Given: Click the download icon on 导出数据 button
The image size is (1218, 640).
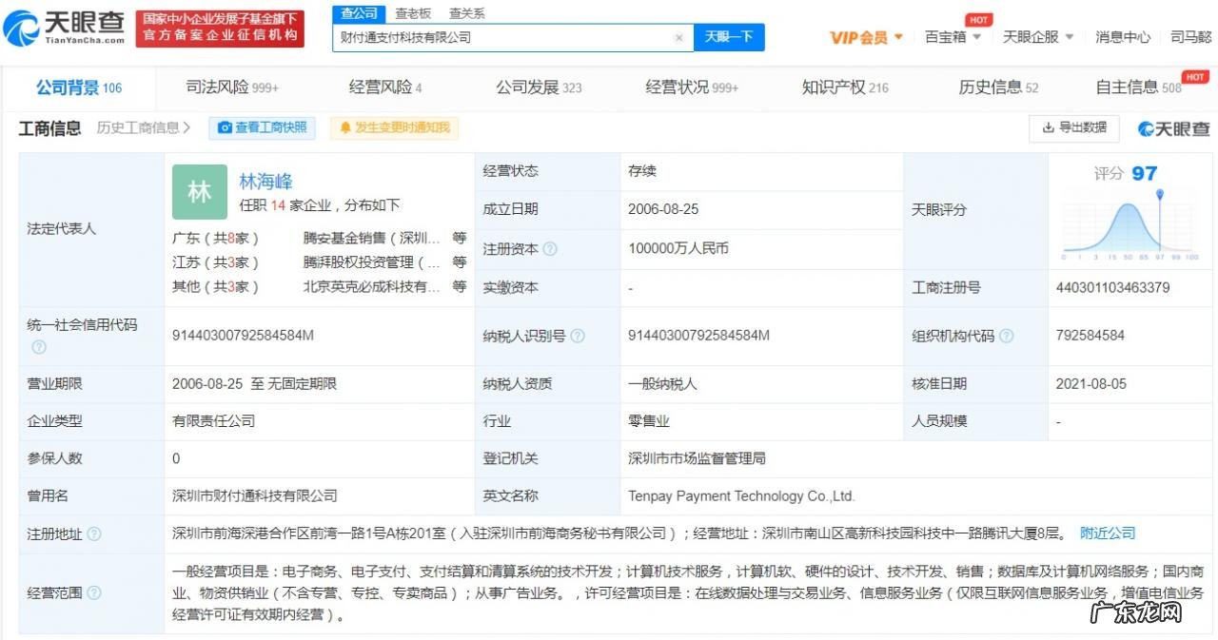Looking at the screenshot, I should 1050,127.
